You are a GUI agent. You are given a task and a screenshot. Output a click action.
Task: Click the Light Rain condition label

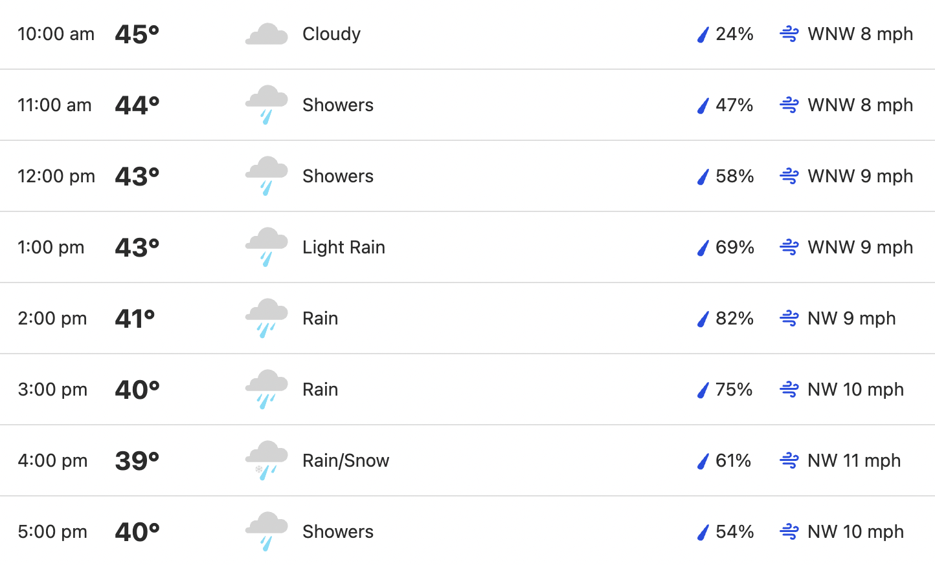(344, 247)
